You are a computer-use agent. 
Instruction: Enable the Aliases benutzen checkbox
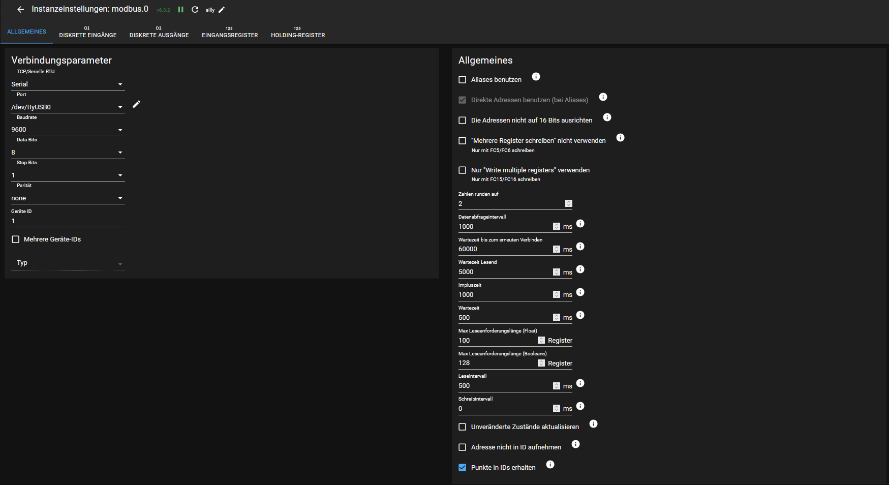(463, 80)
